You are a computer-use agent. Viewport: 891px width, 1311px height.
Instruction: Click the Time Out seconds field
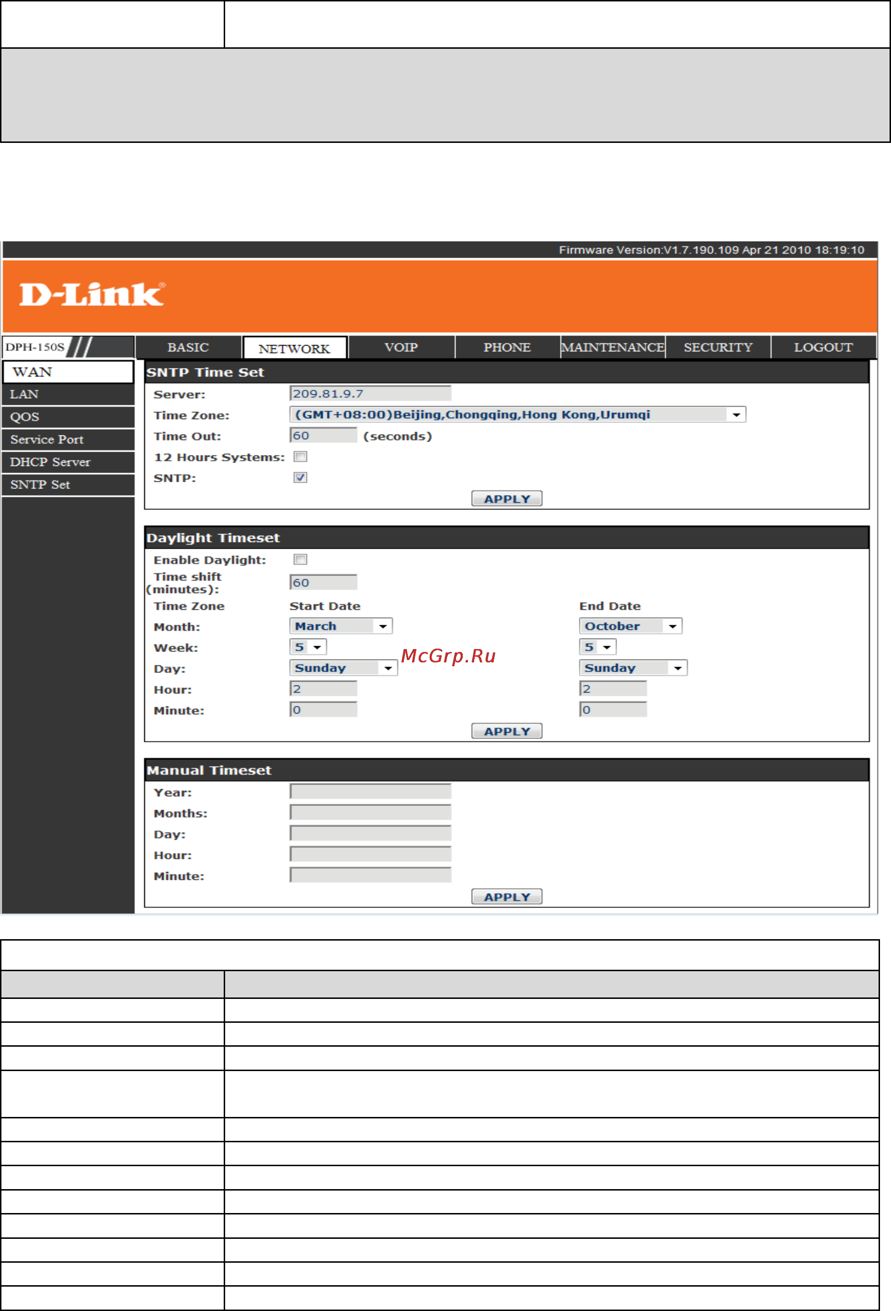323,435
